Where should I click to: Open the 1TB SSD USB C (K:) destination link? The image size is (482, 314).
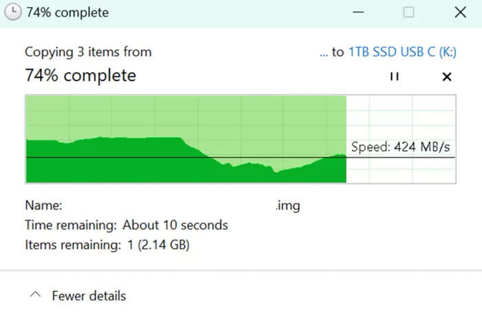pyautogui.click(x=402, y=52)
